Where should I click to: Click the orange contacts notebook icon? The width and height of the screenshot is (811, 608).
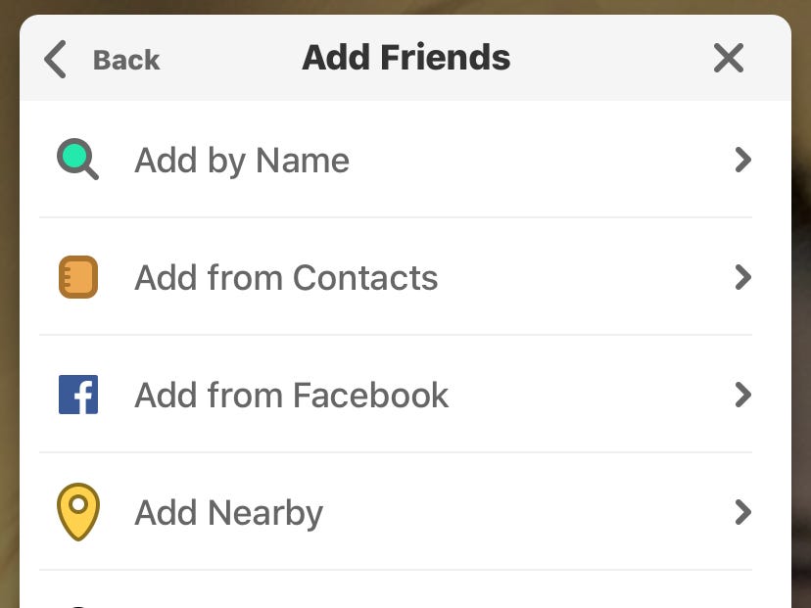point(78,277)
